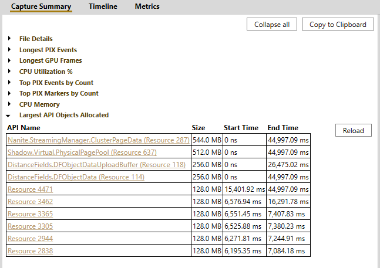Select the 7,407.83 ms end time cell
Screen dimensions: 380x268
click(288, 214)
